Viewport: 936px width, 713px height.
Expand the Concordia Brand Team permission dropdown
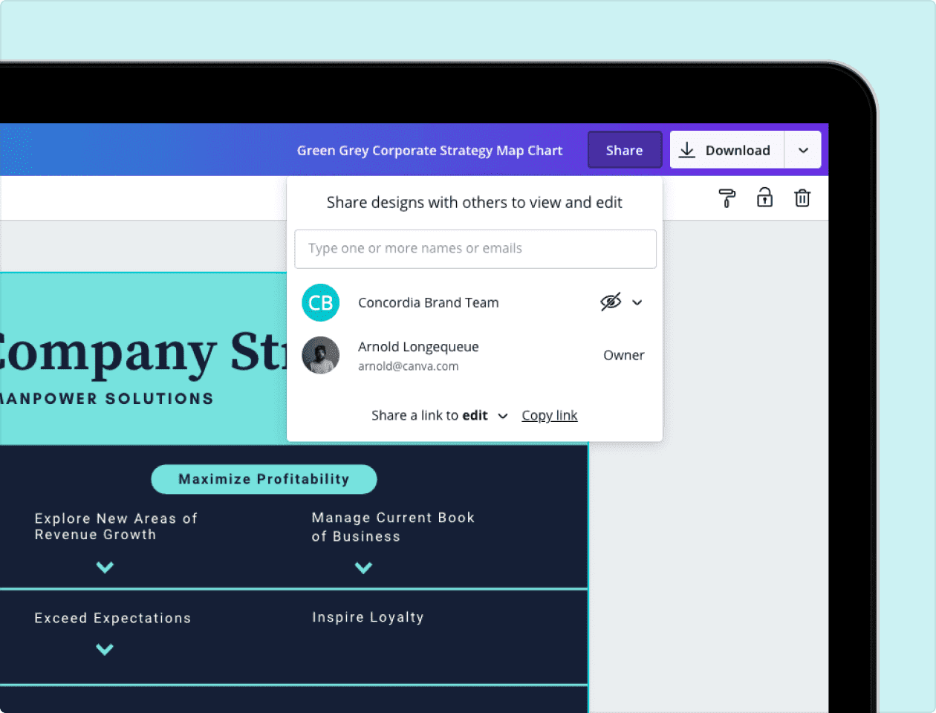click(637, 302)
